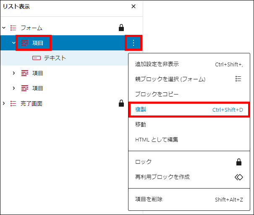The image size is (254, 215).
Task: Click the lock icon beside 完了画面
Action: click(121, 103)
